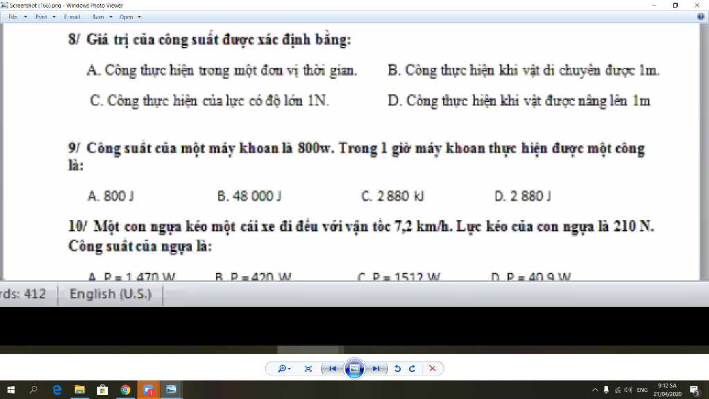Click the 'English (U.S.)' text in the image
Image resolution: width=709 pixels, height=399 pixels.
pos(110,294)
